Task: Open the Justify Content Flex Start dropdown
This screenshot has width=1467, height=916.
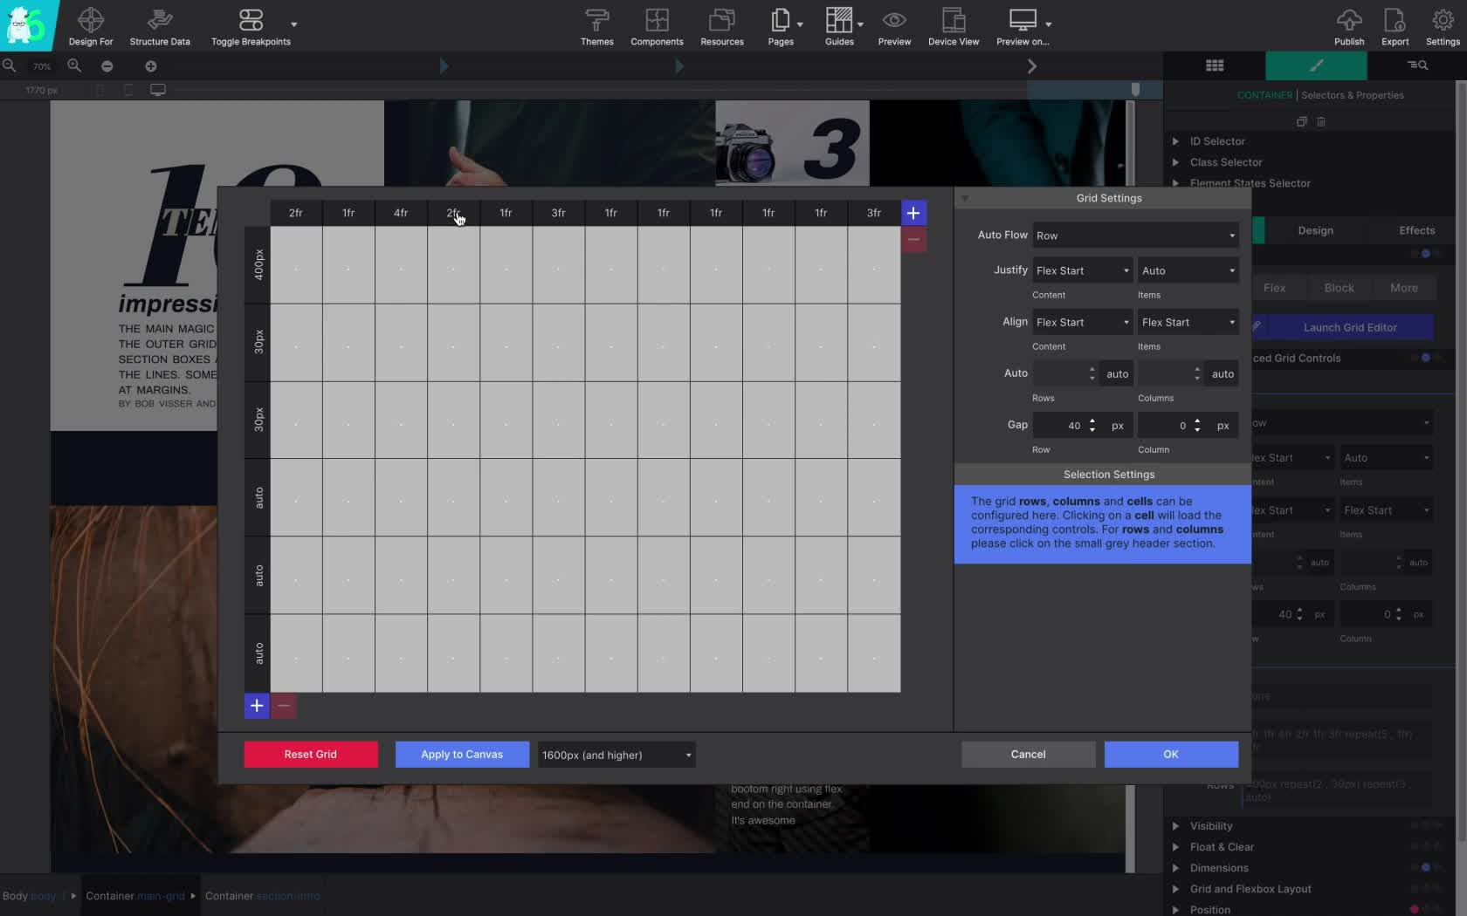Action: 1083,270
